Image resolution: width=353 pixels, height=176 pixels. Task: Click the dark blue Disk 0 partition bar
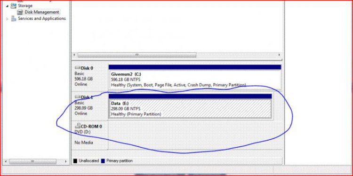(x=195, y=67)
